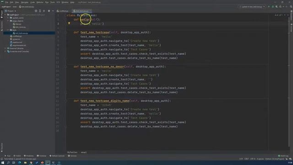Click MyTestClass breadcrumb below editor

click(72, 153)
